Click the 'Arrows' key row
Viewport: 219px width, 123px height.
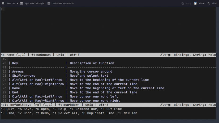coord(18,72)
